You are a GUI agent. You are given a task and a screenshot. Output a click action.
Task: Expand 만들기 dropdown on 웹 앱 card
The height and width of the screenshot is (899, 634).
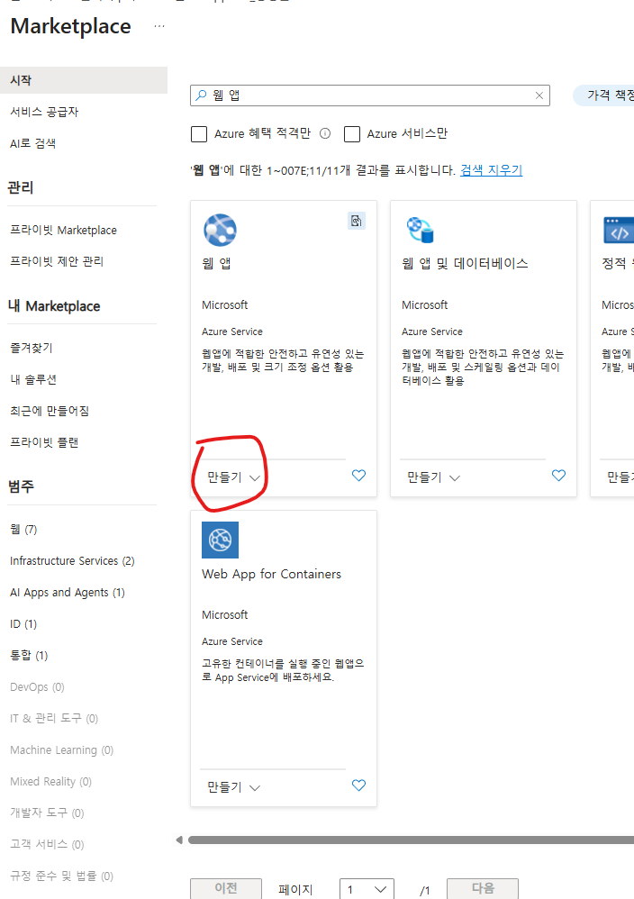[x=233, y=477]
